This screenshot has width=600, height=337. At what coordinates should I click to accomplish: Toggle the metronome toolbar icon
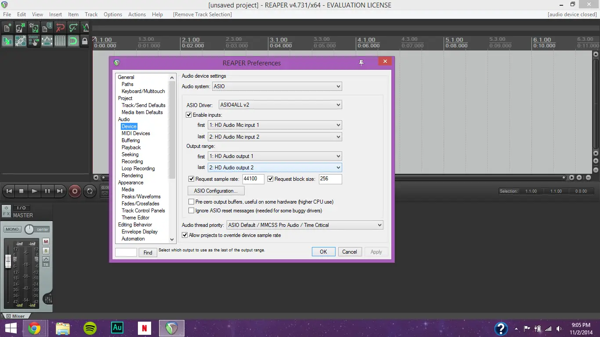[x=85, y=28]
